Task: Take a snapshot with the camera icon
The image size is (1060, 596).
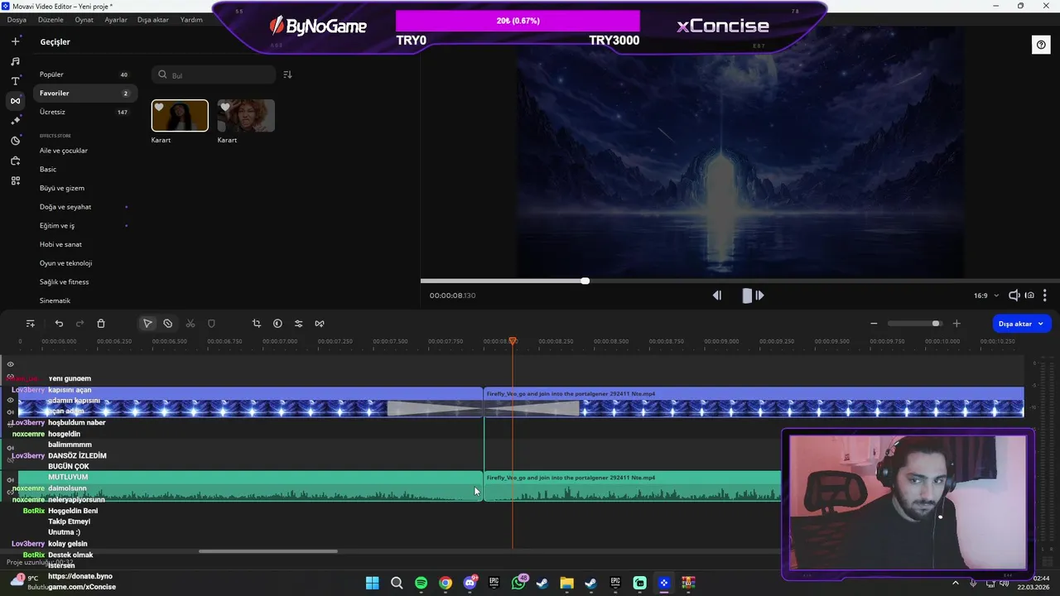Action: click(x=1029, y=296)
